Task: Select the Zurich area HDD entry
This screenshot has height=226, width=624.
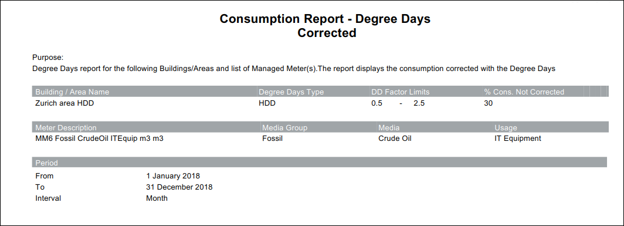Action: coord(65,104)
